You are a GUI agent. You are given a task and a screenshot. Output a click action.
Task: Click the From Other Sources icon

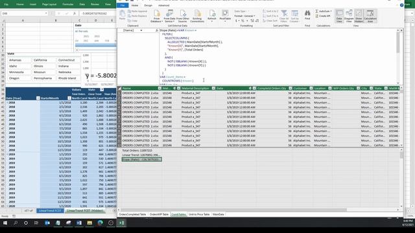point(183,16)
